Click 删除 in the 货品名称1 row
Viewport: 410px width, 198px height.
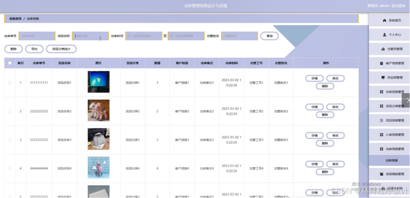point(325,86)
